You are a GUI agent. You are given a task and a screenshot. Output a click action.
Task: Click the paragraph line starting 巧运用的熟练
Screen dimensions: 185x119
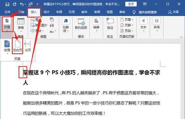click(64, 113)
